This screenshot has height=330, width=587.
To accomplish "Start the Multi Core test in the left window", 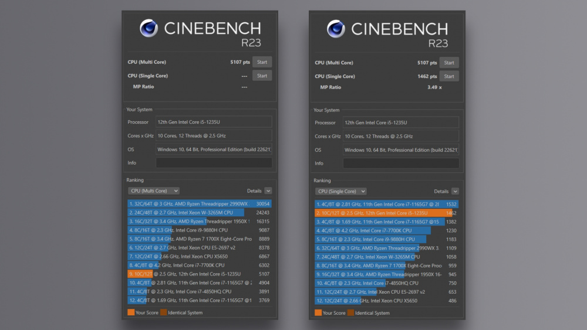I will click(262, 62).
